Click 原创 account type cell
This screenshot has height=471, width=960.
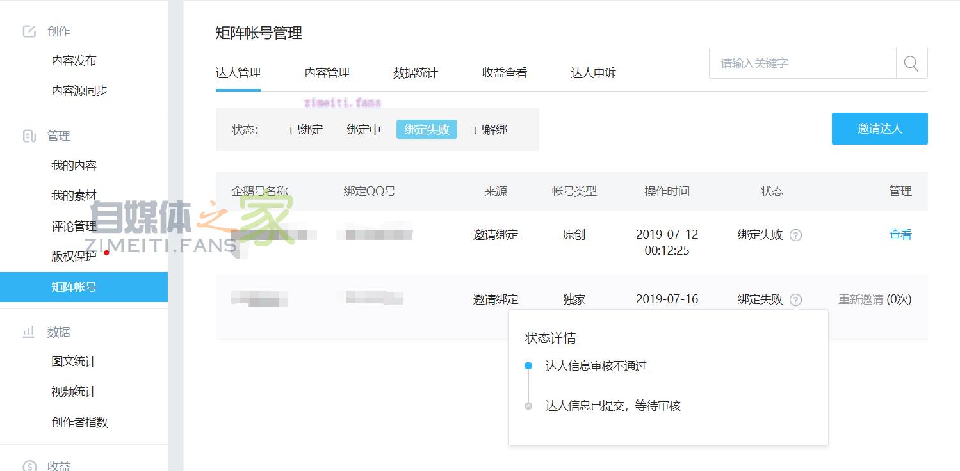tap(574, 235)
